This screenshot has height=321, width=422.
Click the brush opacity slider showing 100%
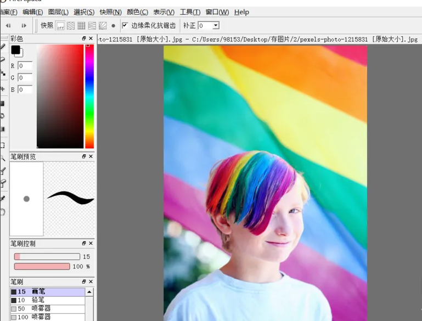[42, 266]
